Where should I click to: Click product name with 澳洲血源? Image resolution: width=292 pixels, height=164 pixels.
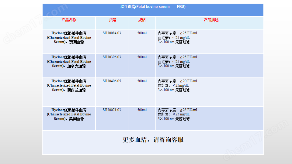(x=69, y=38)
